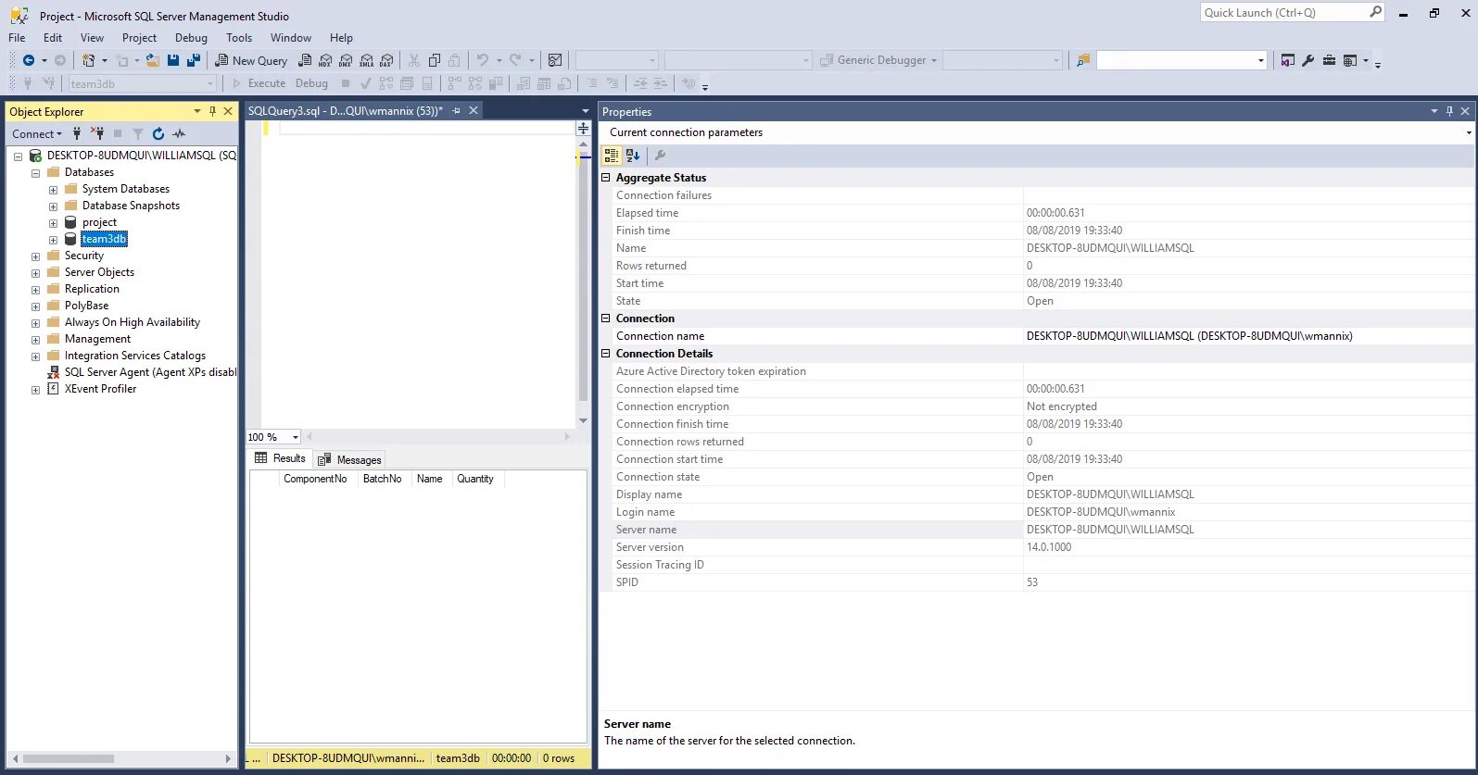The height and width of the screenshot is (775, 1478).
Task: Open the Window menu
Action: coord(291,38)
